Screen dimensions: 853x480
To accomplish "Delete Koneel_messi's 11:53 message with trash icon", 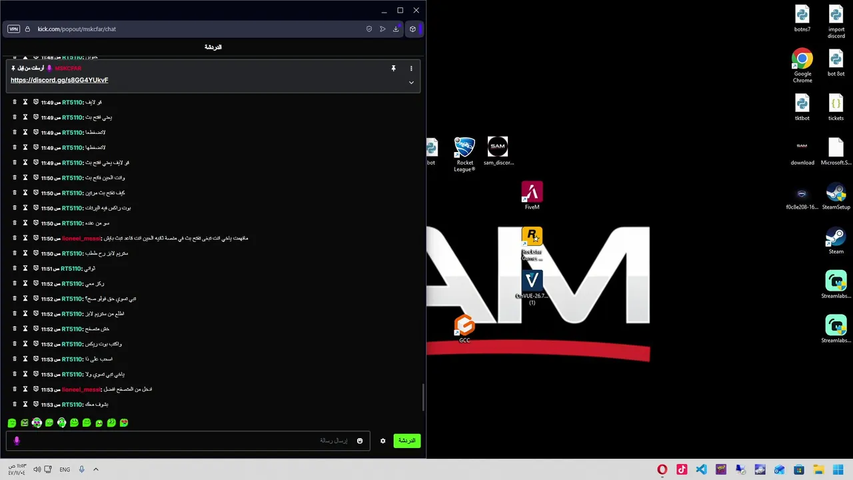I will [x=15, y=389].
